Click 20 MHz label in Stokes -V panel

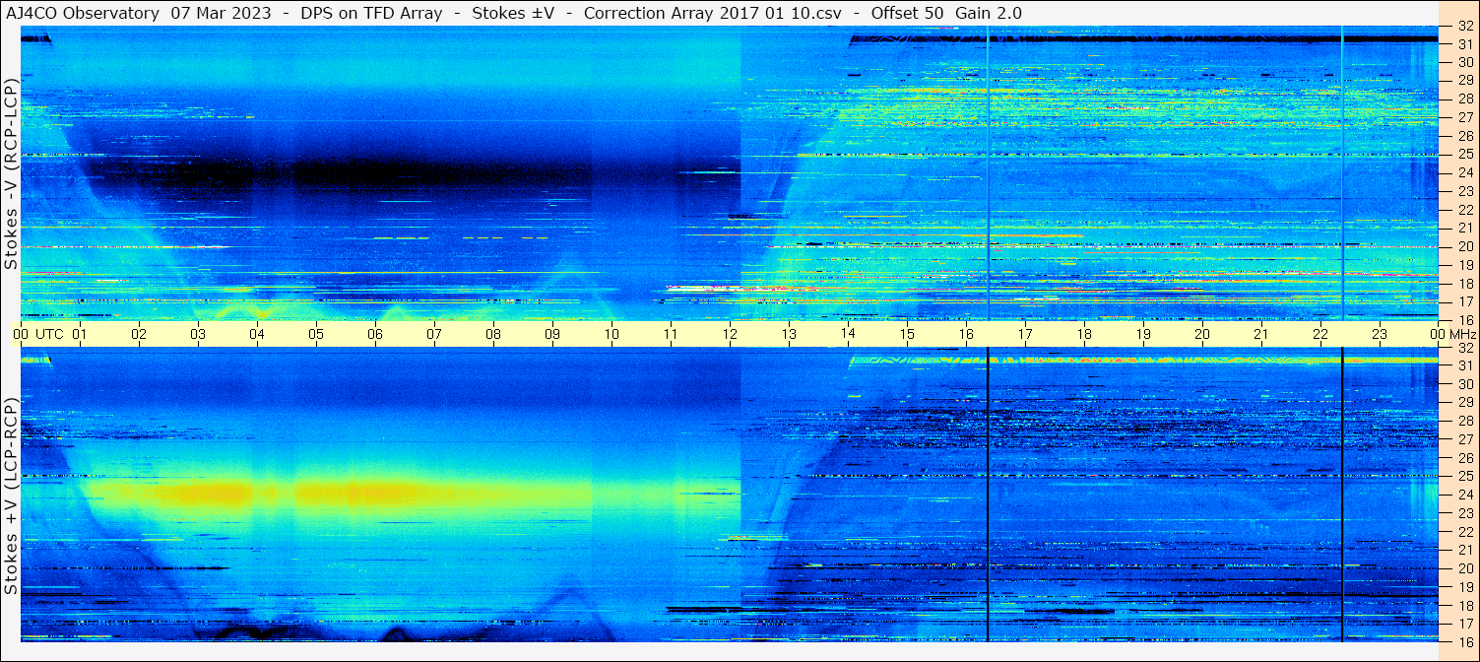1465,246
